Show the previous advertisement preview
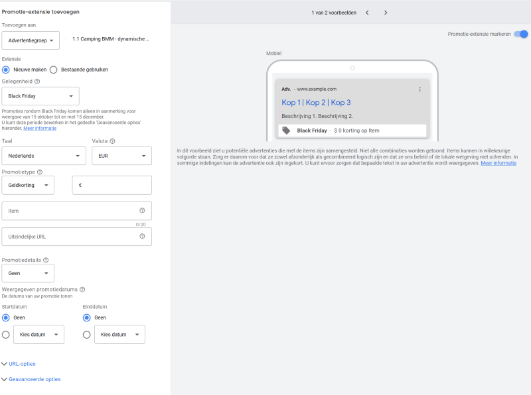The height and width of the screenshot is (395, 531). coord(367,12)
